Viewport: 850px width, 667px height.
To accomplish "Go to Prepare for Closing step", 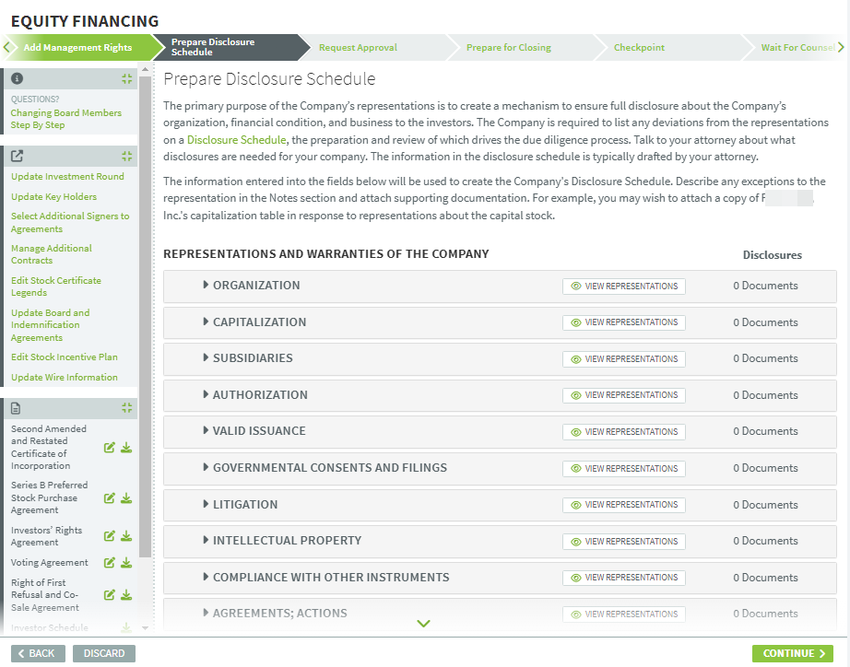I will click(509, 47).
